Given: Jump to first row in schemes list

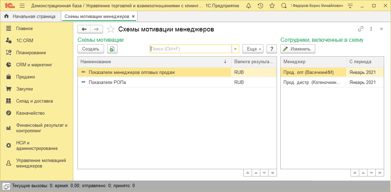Looking at the screenshot, I should [x=248, y=173].
